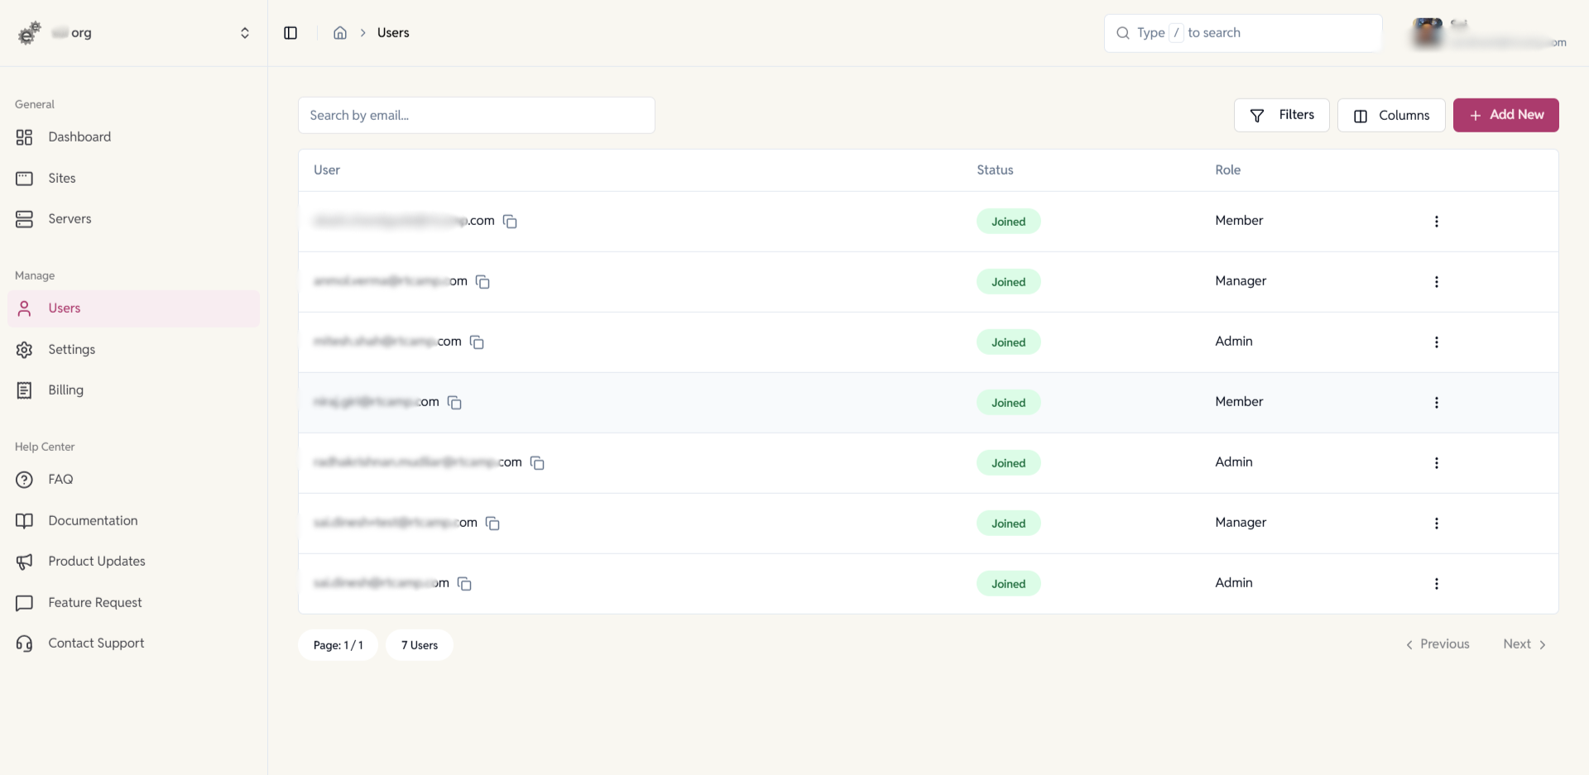Open the Filters panel
The image size is (1589, 775).
tap(1281, 115)
